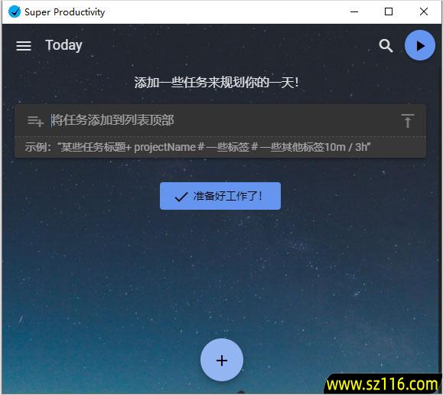
Task: Click the round plus add-task button
Action: click(222, 361)
